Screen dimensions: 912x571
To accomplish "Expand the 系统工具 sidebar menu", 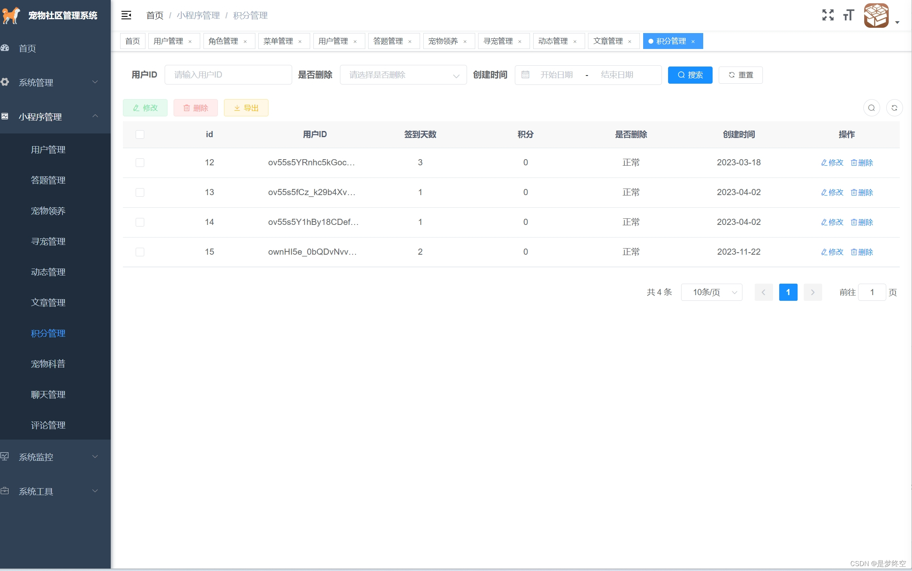I will coord(55,491).
